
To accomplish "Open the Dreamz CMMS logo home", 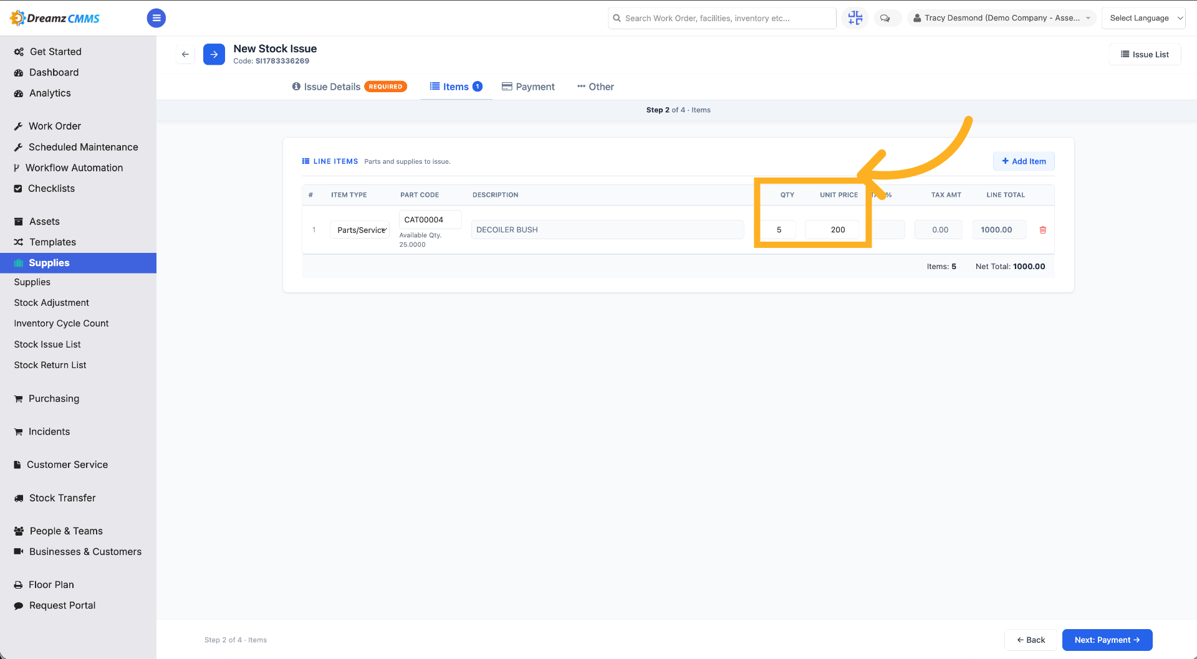I will [55, 18].
